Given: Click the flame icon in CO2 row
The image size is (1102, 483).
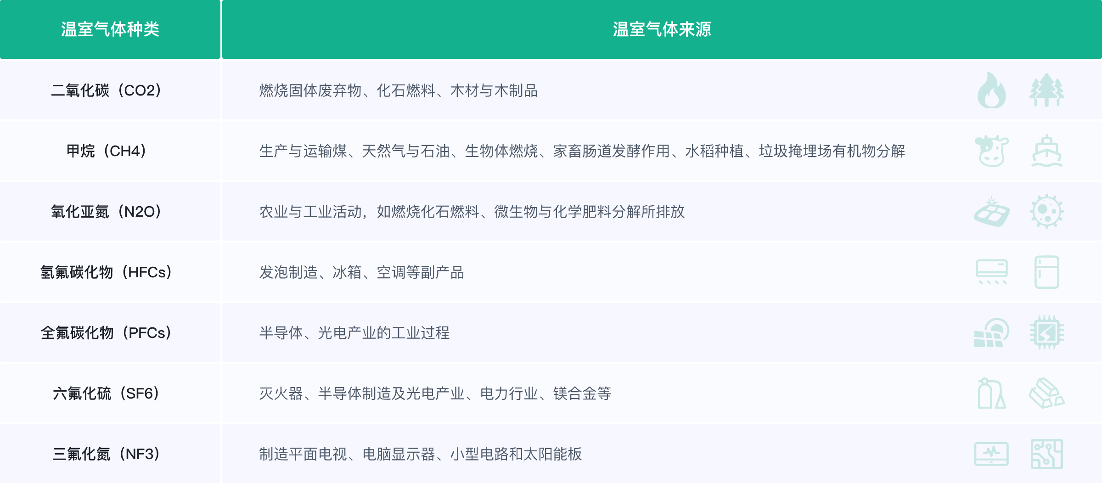Looking at the screenshot, I should pos(992,90).
